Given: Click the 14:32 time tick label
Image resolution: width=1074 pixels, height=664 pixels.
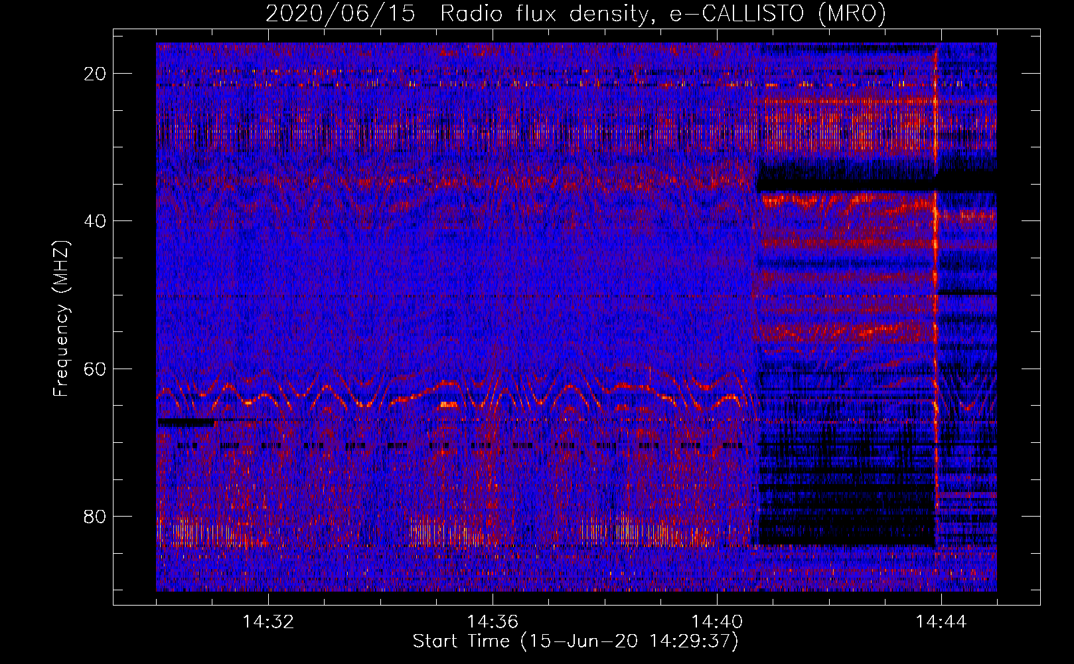Looking at the screenshot, I should [268, 622].
